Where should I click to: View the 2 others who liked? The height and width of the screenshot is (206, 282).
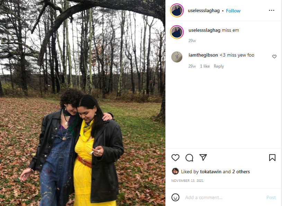(241, 171)
